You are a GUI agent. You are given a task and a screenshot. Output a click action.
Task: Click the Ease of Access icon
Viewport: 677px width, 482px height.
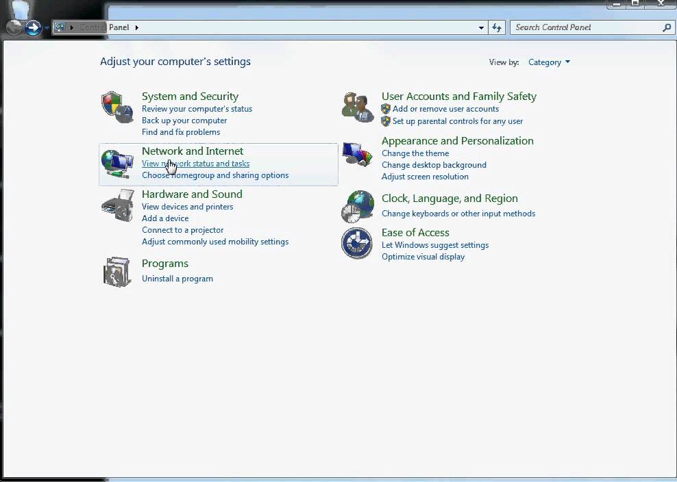(357, 243)
